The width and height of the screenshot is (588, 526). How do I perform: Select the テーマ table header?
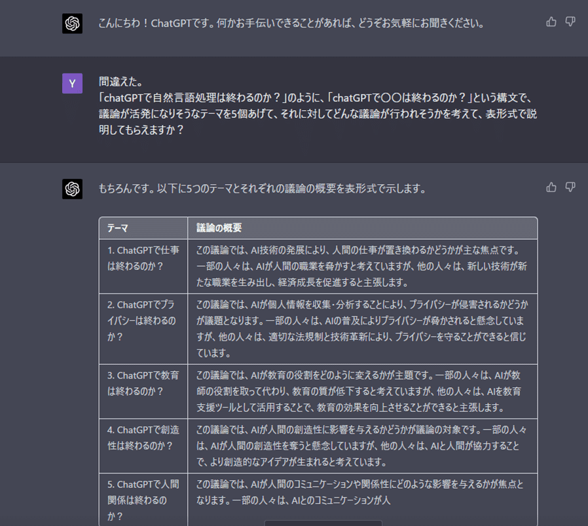coord(143,228)
